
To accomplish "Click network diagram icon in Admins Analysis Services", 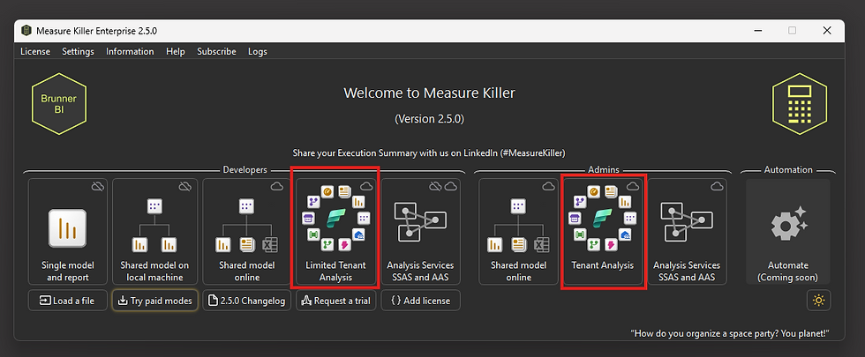I will (x=687, y=221).
